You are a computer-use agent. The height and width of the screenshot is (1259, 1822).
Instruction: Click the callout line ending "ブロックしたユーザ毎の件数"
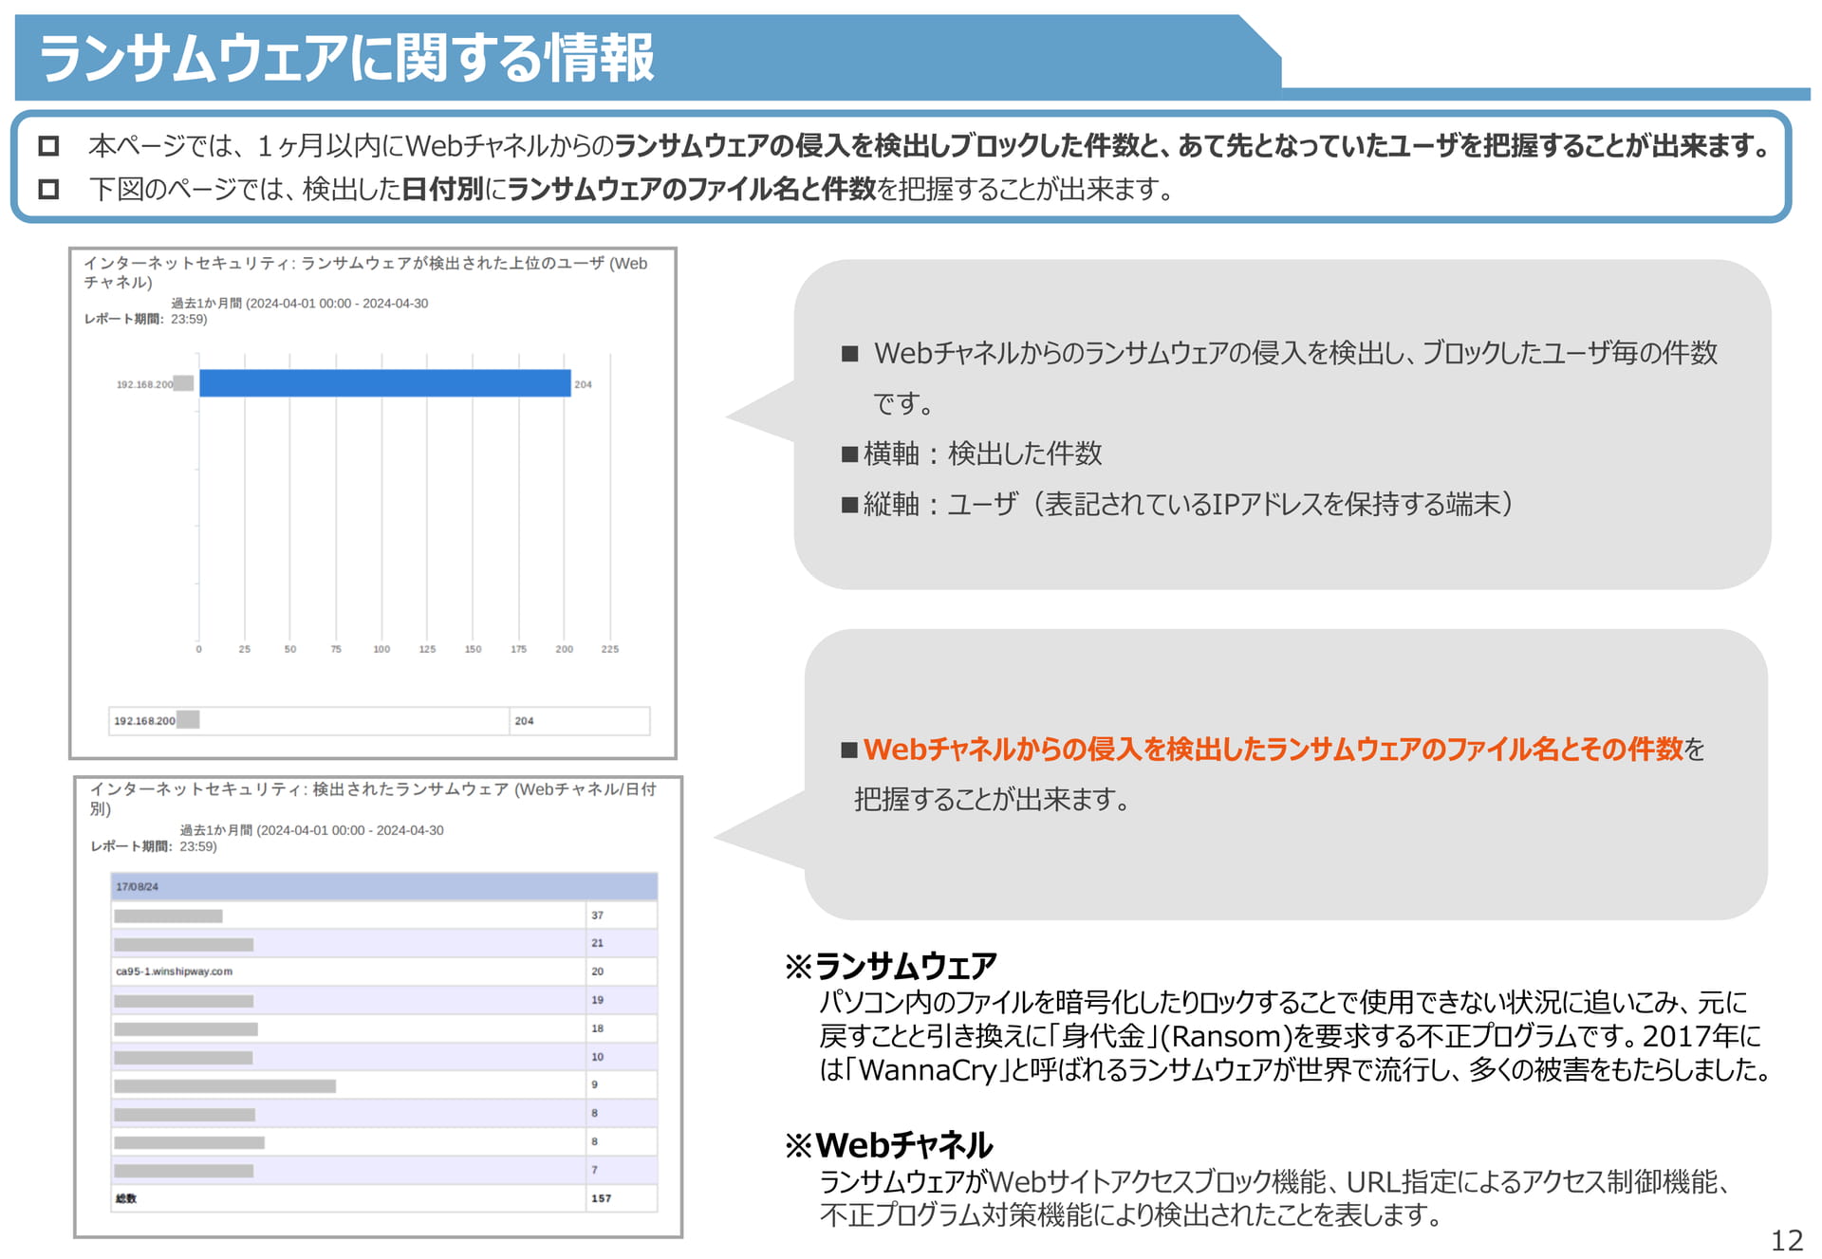[x=1295, y=353]
